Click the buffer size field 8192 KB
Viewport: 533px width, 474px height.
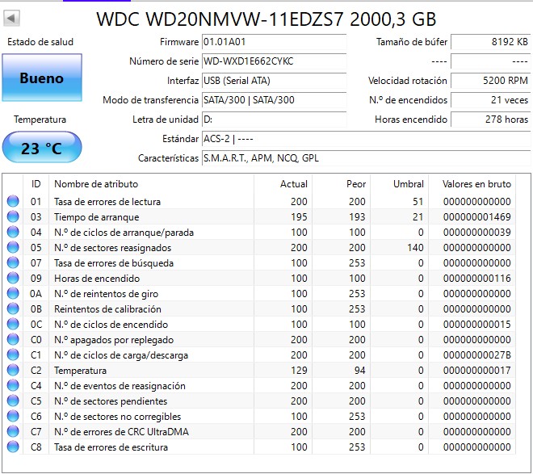point(490,42)
